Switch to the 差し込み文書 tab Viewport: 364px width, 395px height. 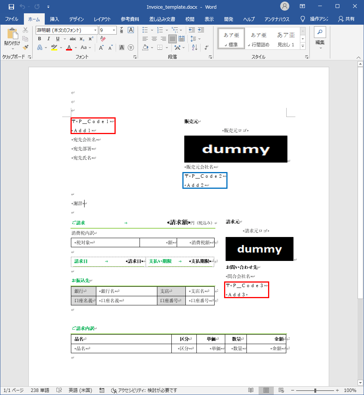(x=162, y=19)
